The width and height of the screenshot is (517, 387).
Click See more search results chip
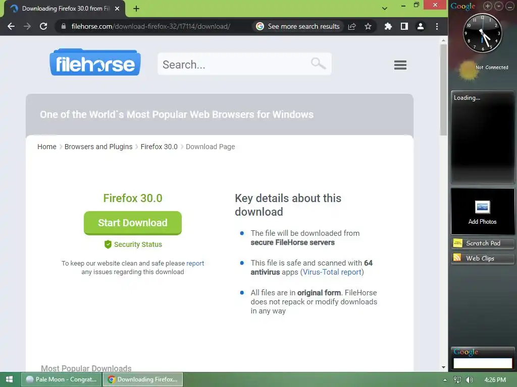click(298, 26)
